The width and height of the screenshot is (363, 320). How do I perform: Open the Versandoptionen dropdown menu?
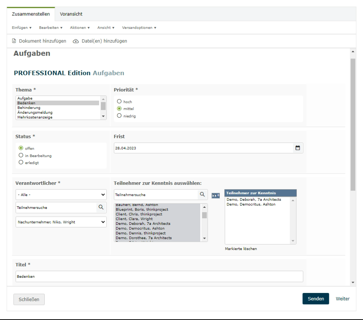pos(139,28)
